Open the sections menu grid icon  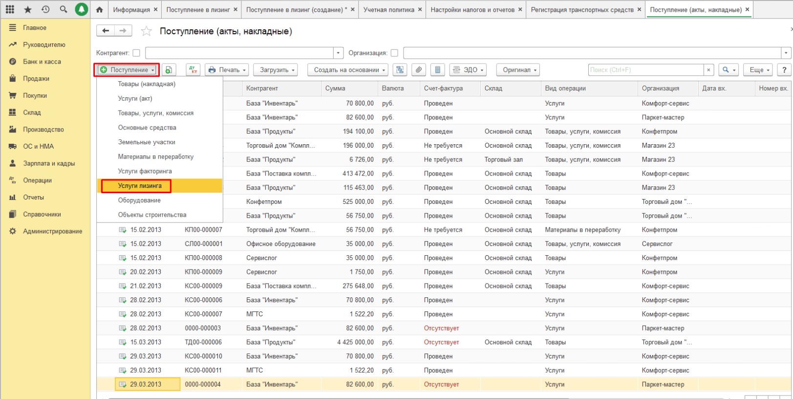point(10,9)
